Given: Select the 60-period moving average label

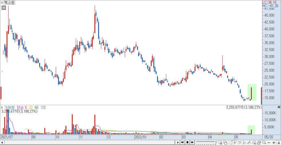Looking at the screenshot, I should pos(36,107).
